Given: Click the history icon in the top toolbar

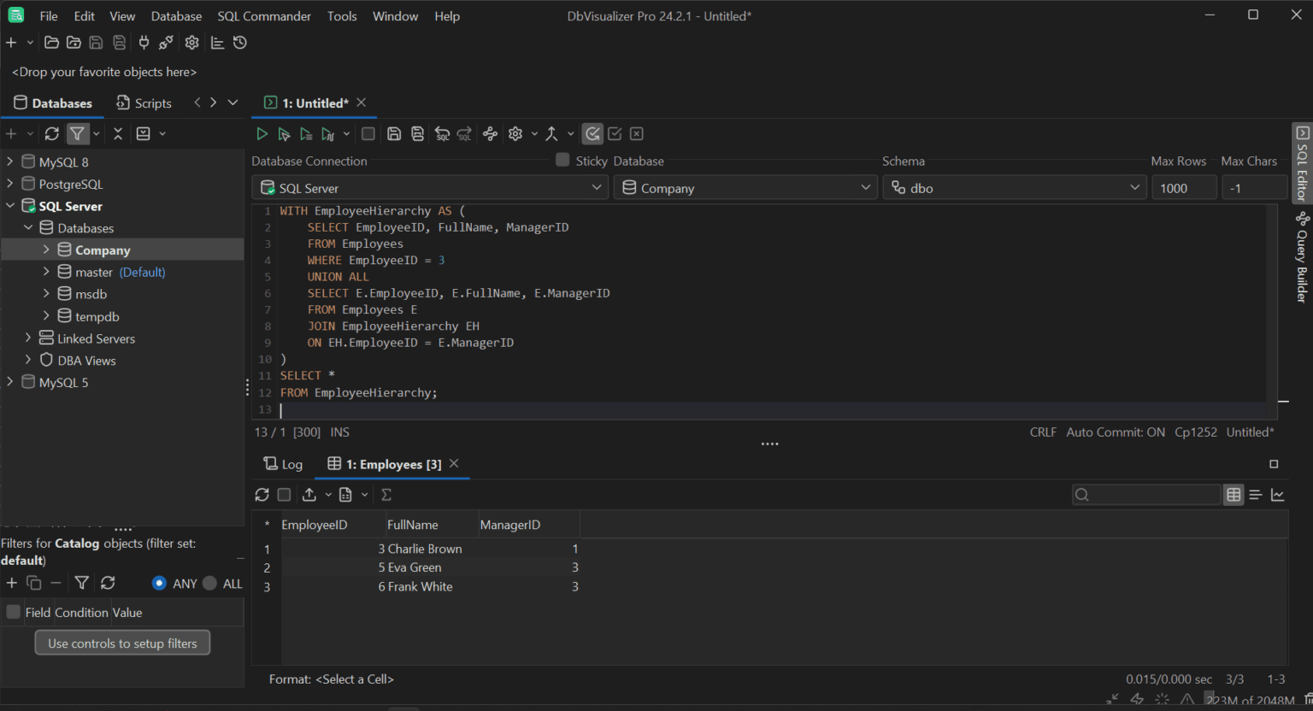Looking at the screenshot, I should 240,42.
